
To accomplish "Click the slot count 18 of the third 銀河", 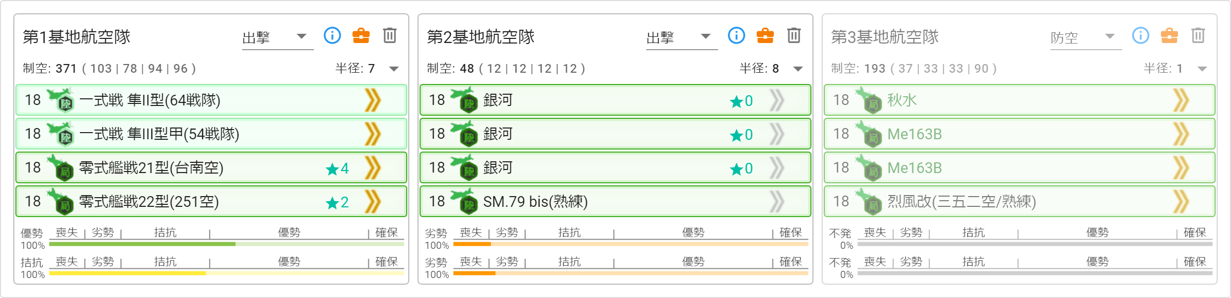I will tap(437, 167).
